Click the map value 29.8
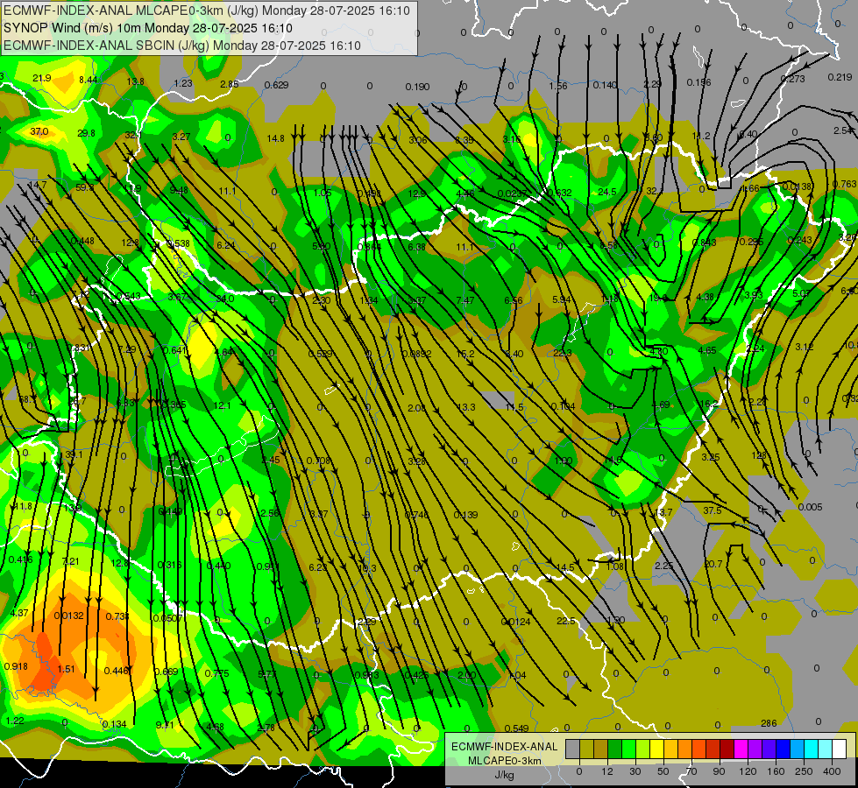The width and height of the screenshot is (858, 788). [86, 133]
